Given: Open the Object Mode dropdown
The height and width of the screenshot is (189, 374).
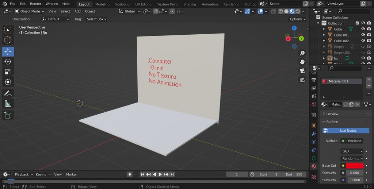Looking at the screenshot, I should pos(29,11).
